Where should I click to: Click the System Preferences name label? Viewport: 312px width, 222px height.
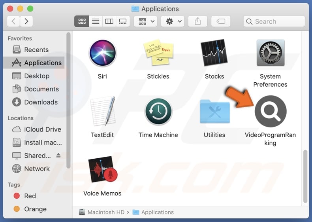coord(271,80)
